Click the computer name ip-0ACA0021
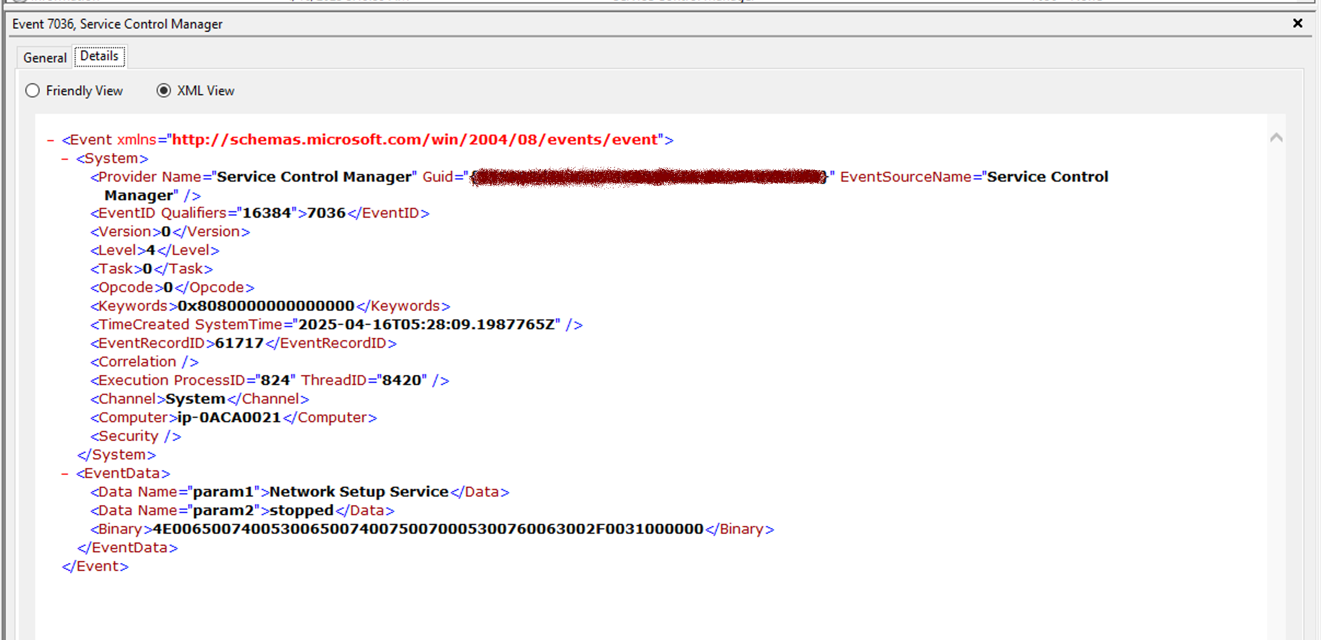Viewport: 1321px width, 640px height. pos(229,418)
